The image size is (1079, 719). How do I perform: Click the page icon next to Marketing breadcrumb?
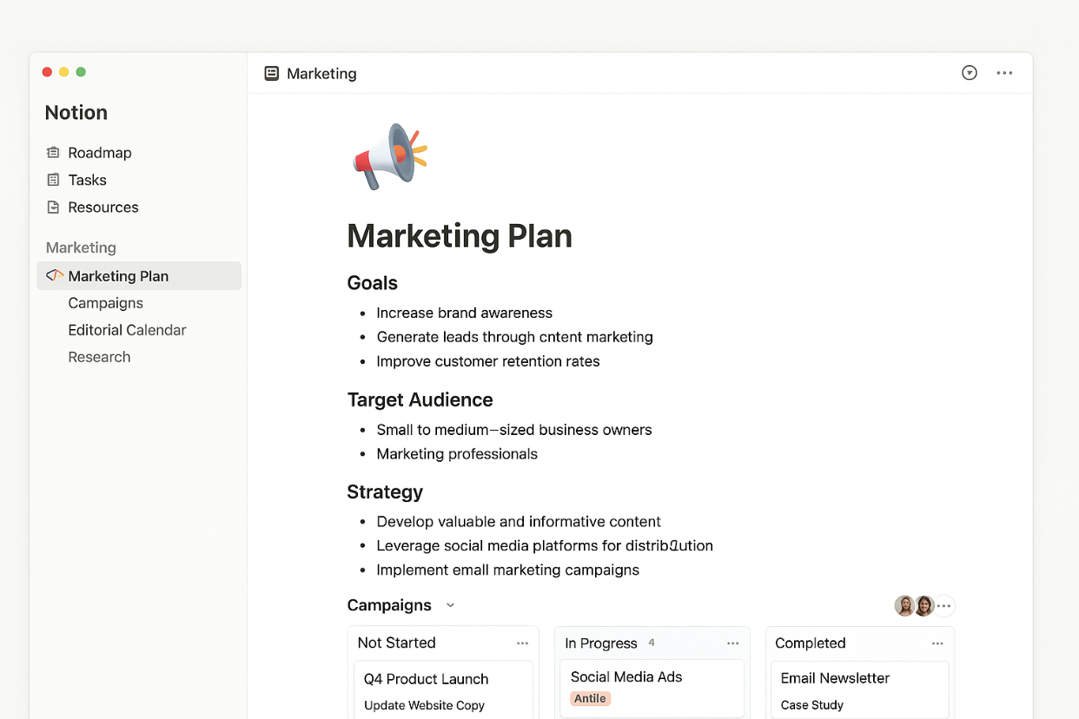[x=272, y=74]
